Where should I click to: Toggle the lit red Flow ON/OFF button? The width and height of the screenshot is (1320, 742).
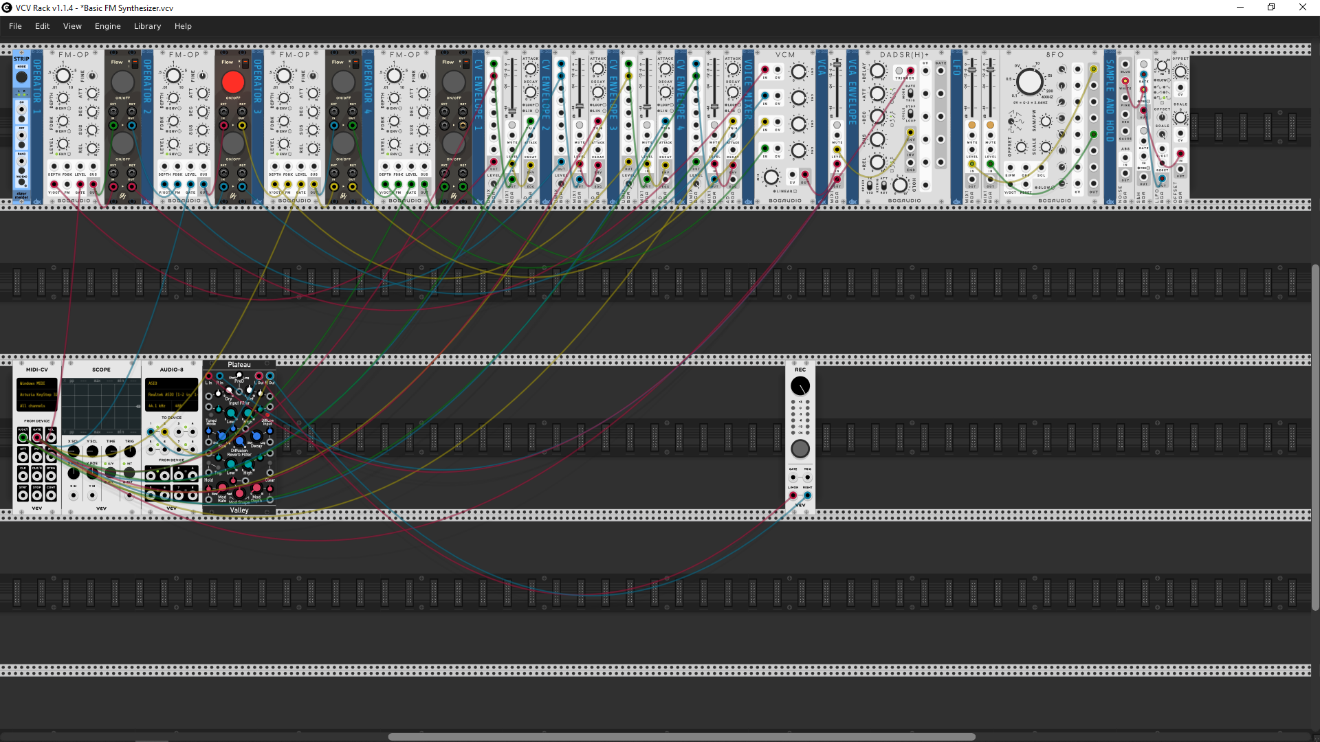coord(233,82)
